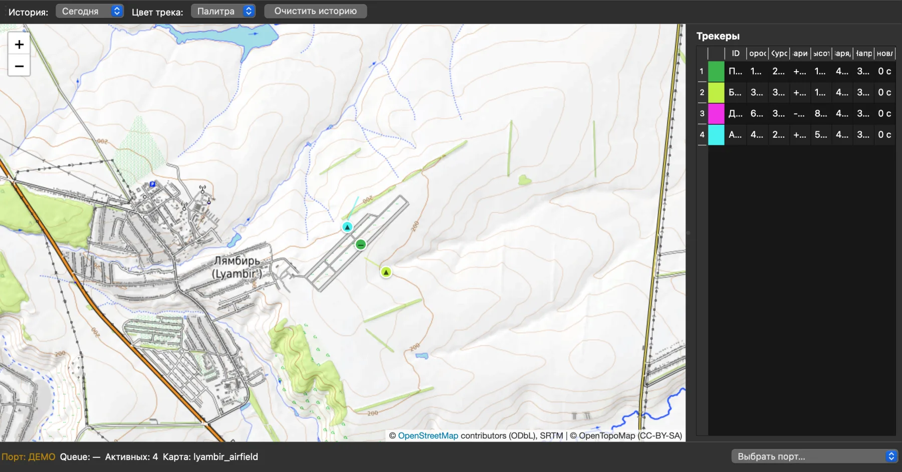The width and height of the screenshot is (902, 472).
Task: Zoom out the map with minus button
Action: pyautogui.click(x=19, y=66)
